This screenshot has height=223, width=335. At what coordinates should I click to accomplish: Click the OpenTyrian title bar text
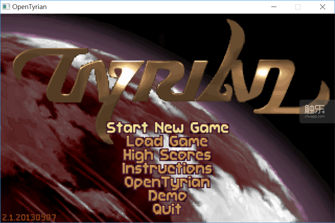(30, 7)
